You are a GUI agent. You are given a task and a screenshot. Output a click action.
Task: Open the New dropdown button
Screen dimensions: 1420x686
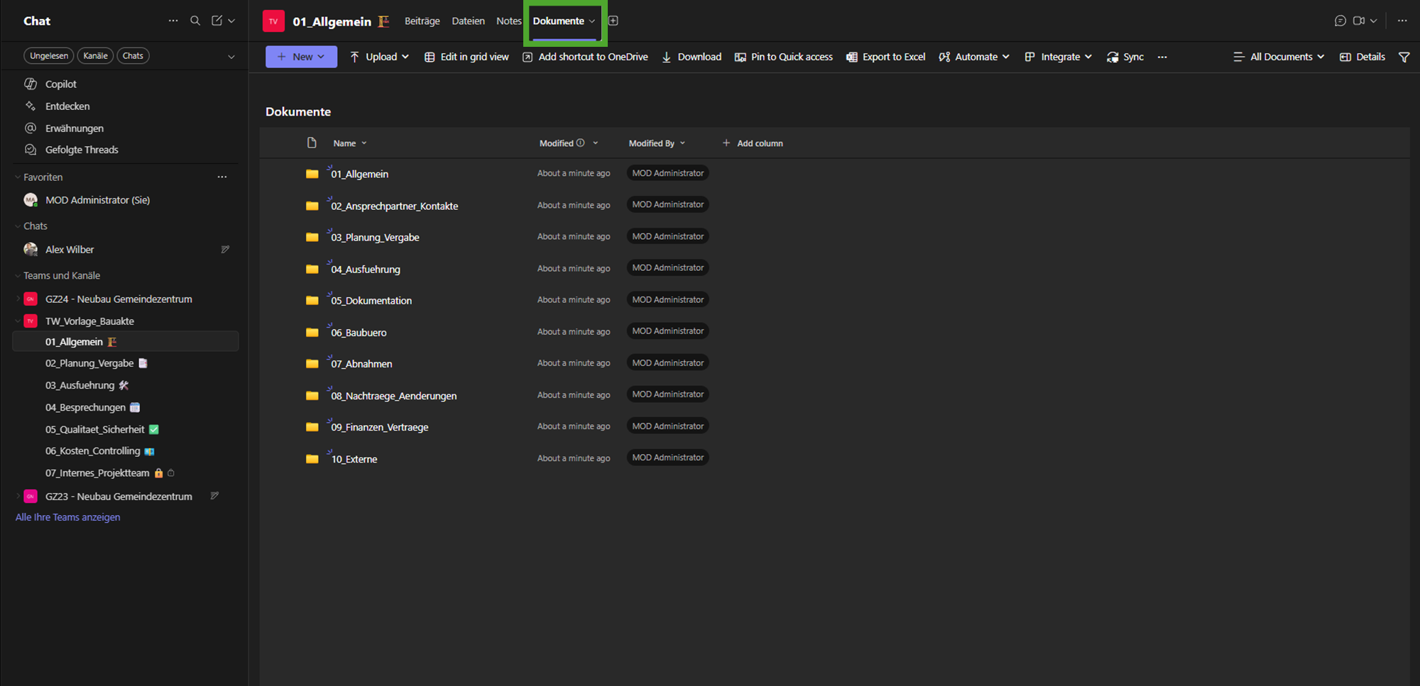301,57
